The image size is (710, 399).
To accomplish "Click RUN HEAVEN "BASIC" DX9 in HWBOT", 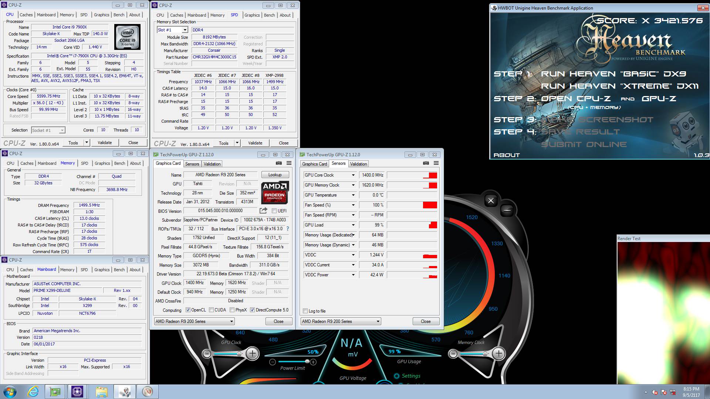I will (613, 74).
